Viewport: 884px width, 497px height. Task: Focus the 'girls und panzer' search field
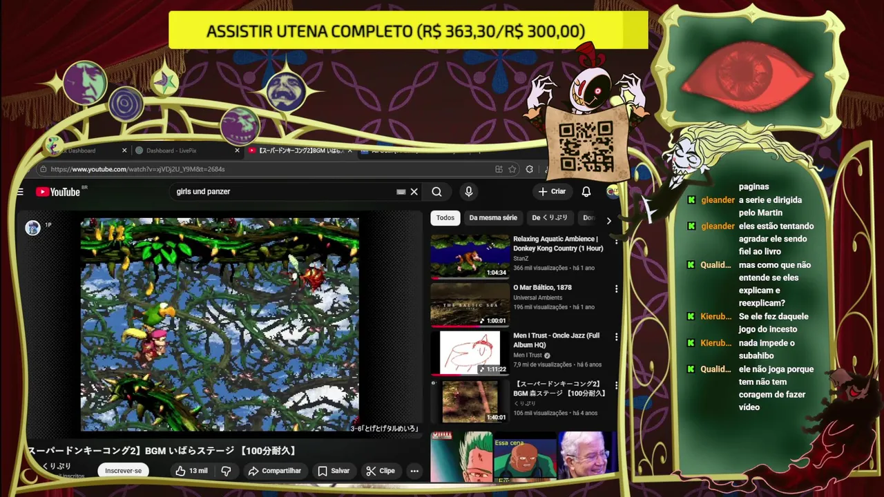283,192
